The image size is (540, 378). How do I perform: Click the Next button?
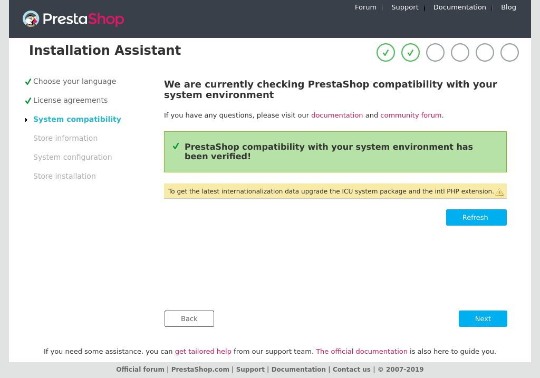pos(483,318)
